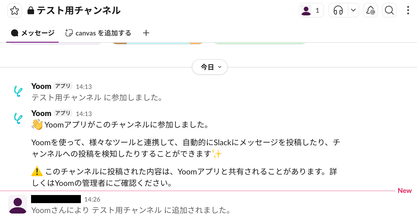This screenshot has width=417, height=219.
Task: Search in channel with magnifier icon
Action: tap(389, 10)
